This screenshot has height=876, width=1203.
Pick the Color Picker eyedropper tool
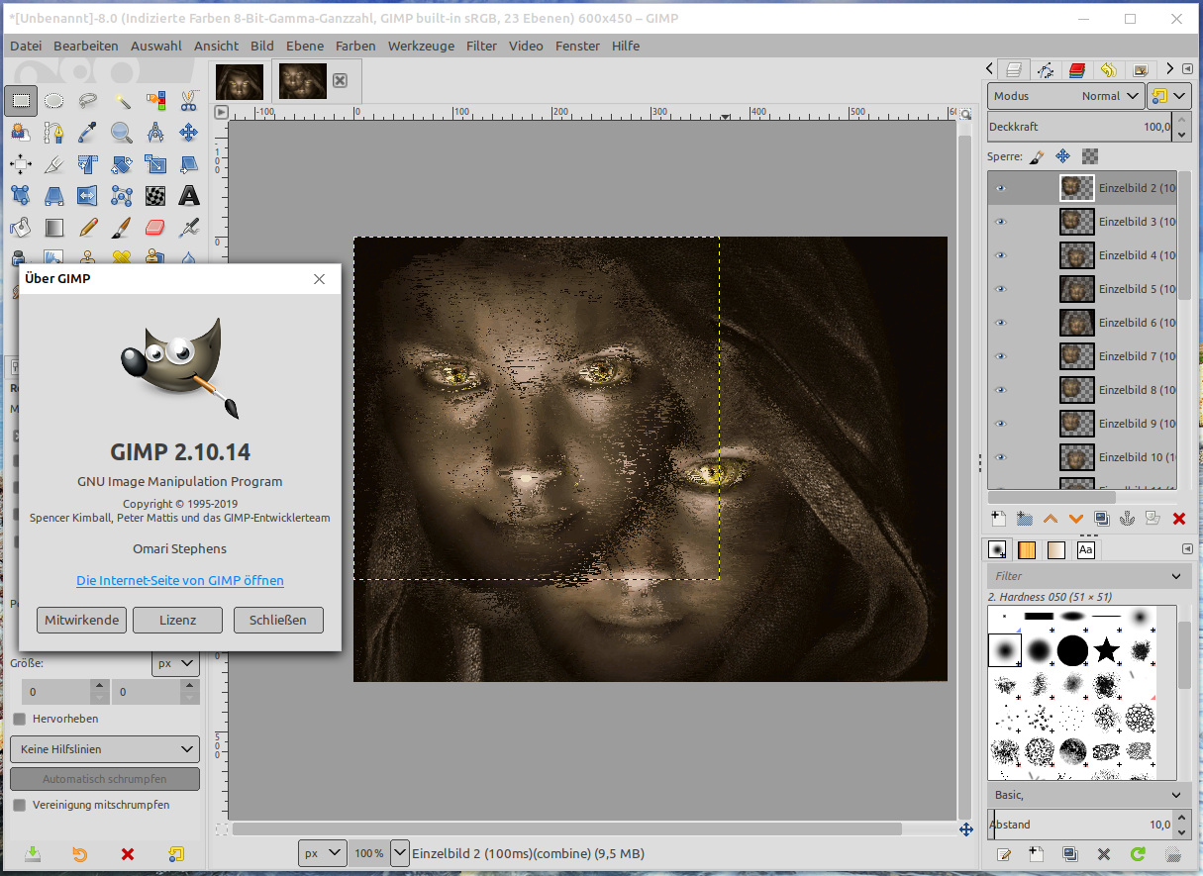click(x=88, y=132)
